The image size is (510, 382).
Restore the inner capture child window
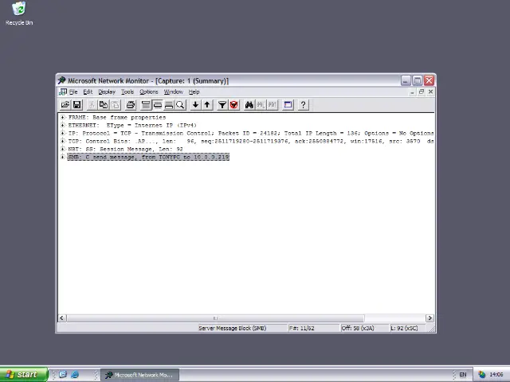[x=422, y=92]
